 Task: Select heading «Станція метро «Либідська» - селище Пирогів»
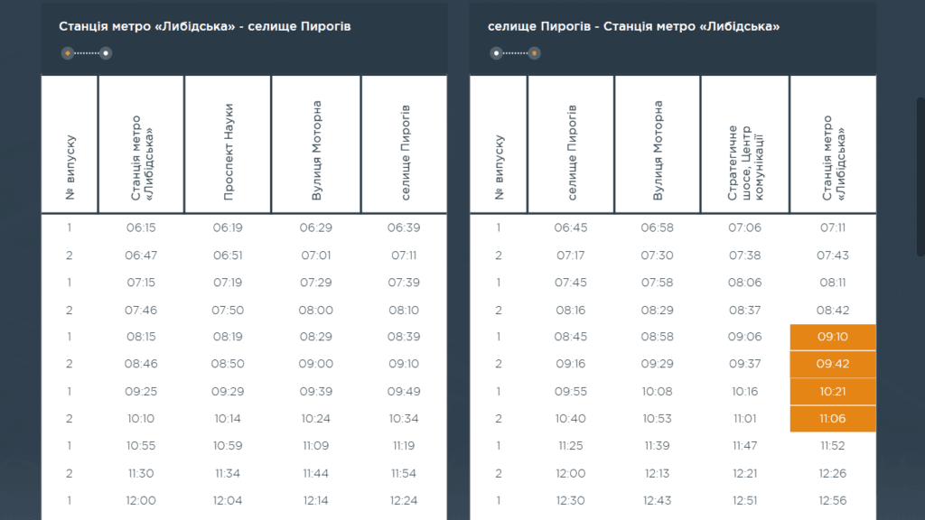pos(205,26)
